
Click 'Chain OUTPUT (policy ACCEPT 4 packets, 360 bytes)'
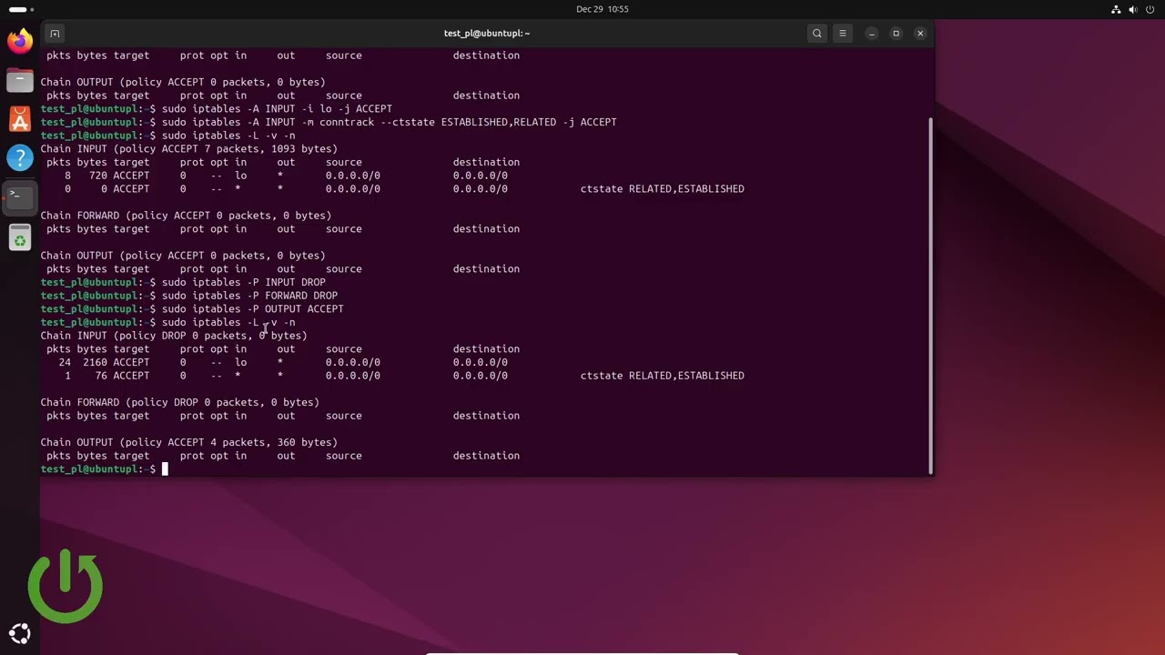tap(188, 442)
